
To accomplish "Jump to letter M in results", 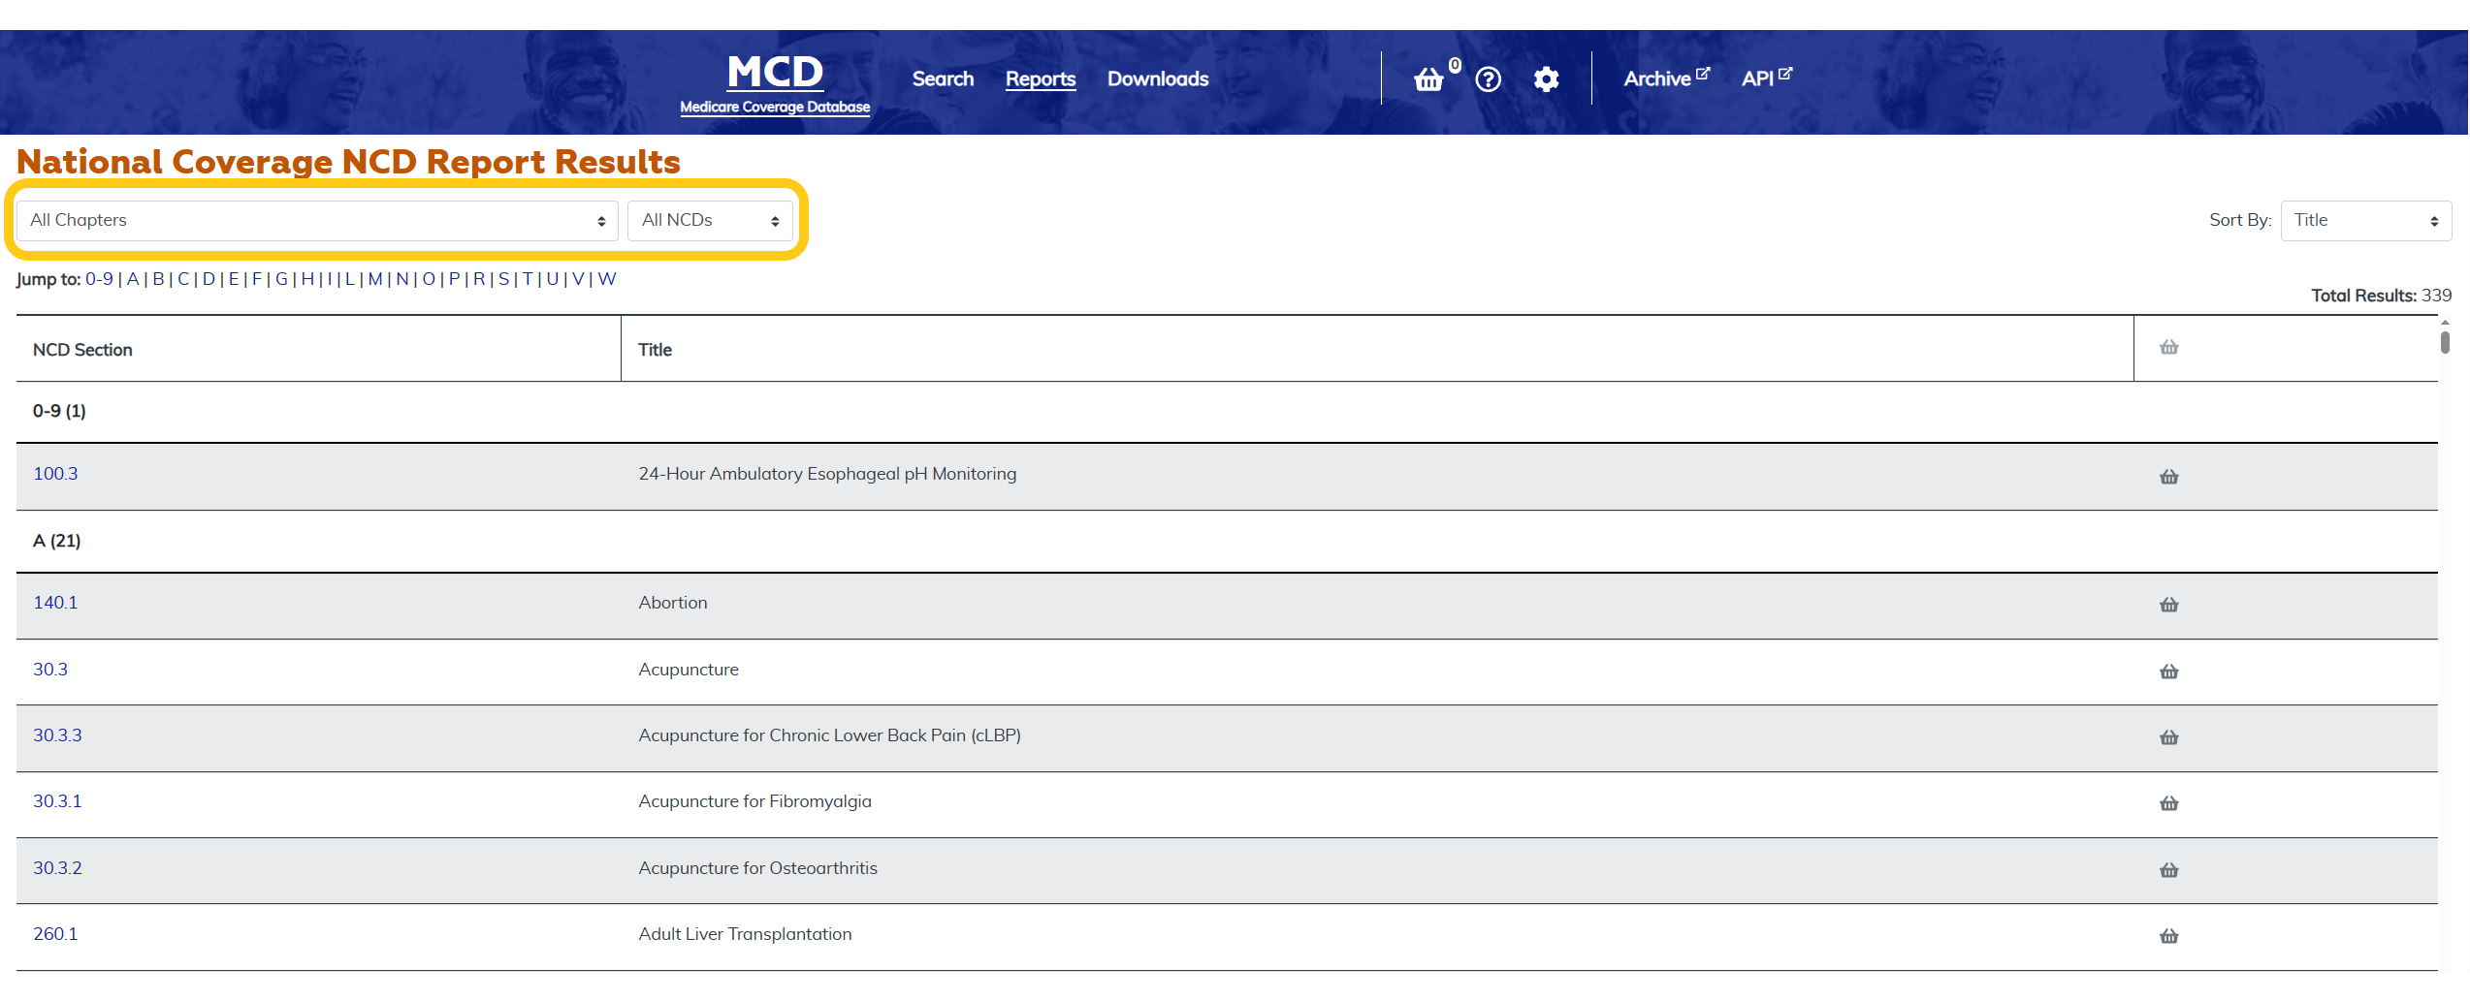I will pyautogui.click(x=374, y=279).
